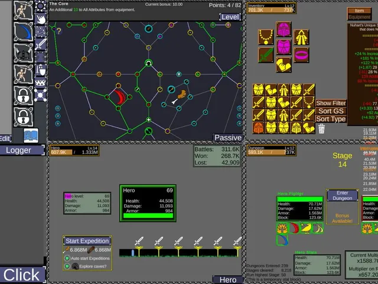Select the horned helmet skill slot

coord(24,53)
